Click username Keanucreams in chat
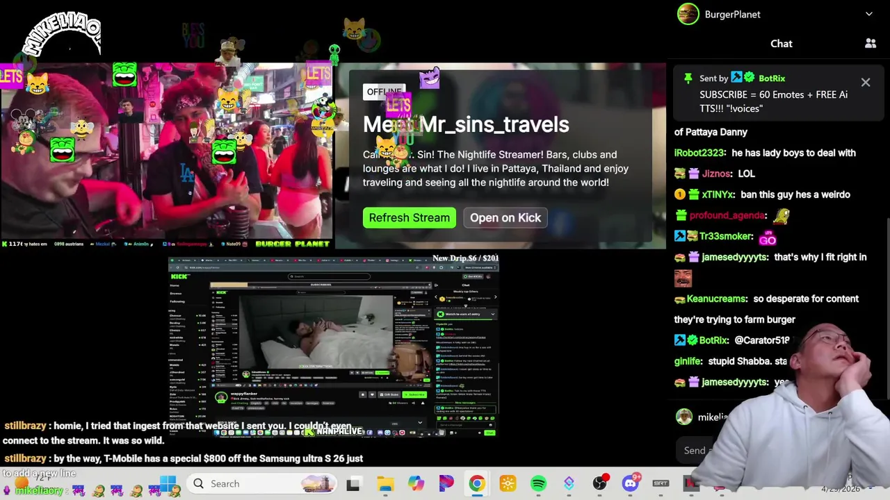The width and height of the screenshot is (890, 500). (716, 299)
